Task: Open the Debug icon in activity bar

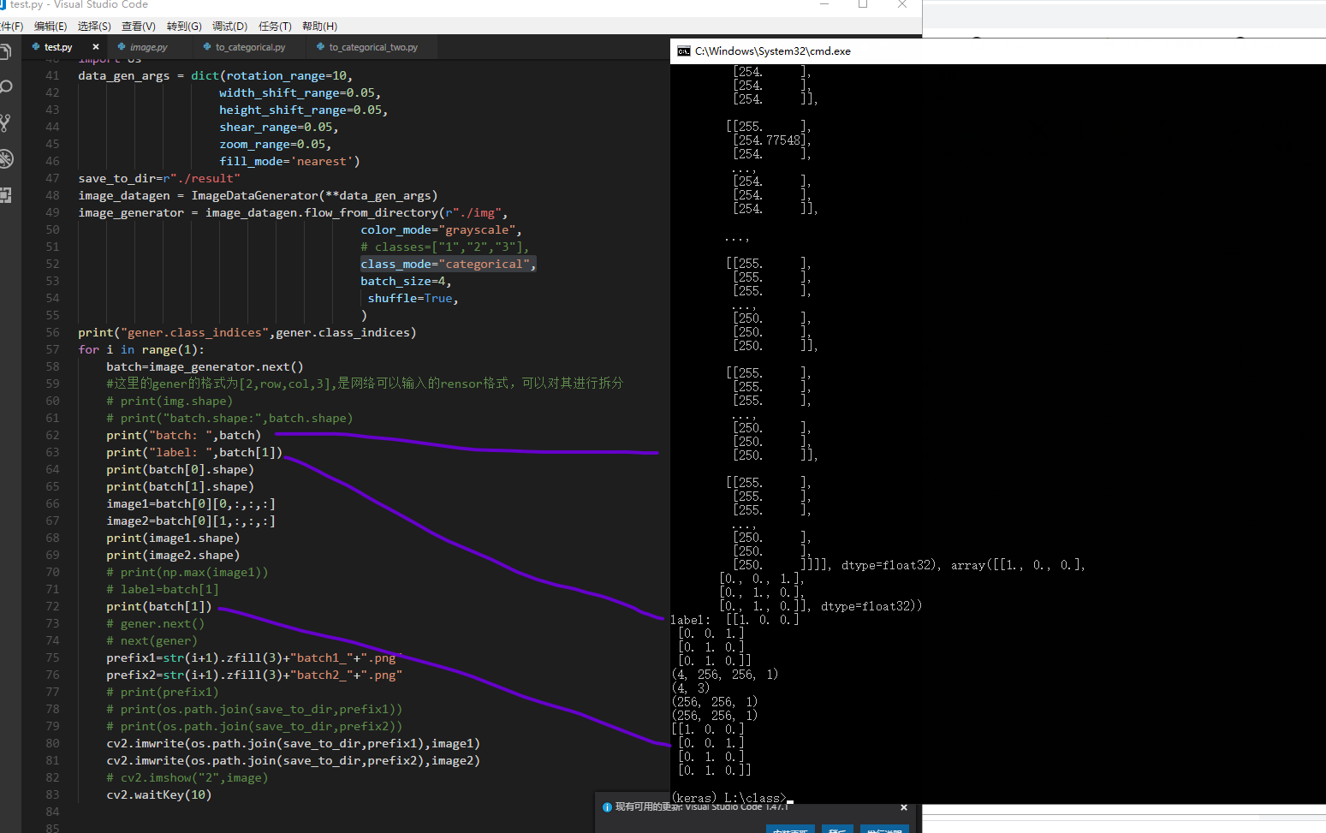Action: [7, 158]
